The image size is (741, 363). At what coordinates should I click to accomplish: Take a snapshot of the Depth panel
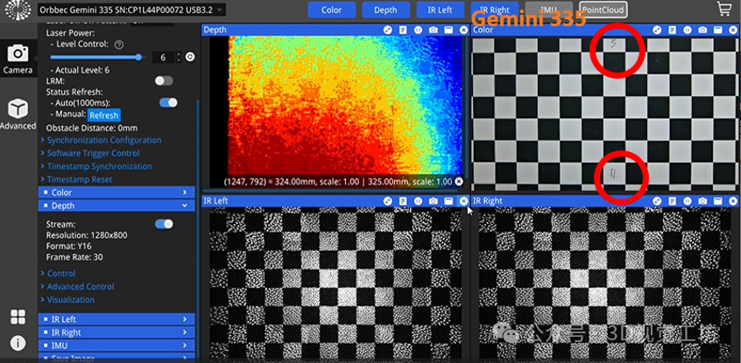pyautogui.click(x=433, y=30)
